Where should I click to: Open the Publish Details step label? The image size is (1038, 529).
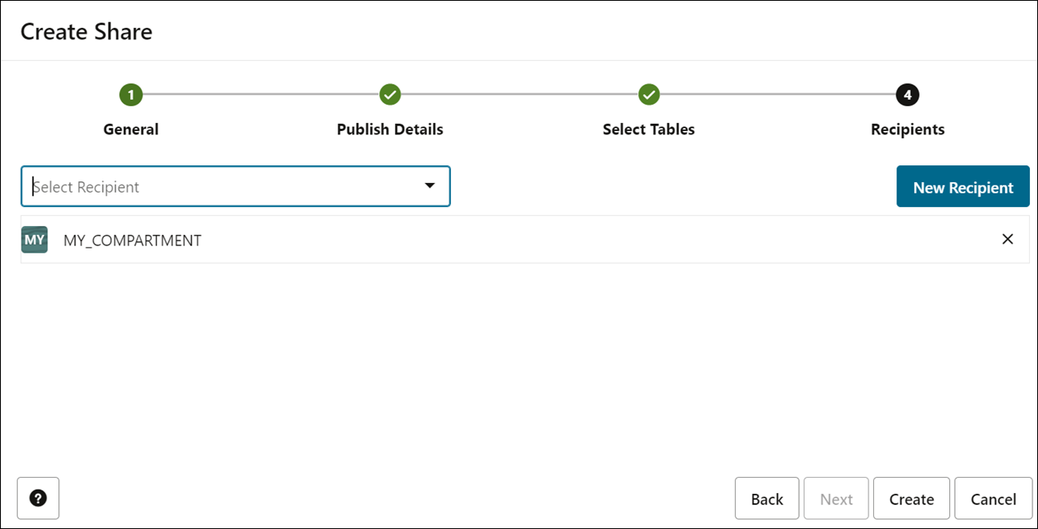389,129
